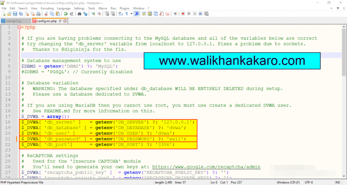
Task: Open the Language menu
Action: [64, 8]
